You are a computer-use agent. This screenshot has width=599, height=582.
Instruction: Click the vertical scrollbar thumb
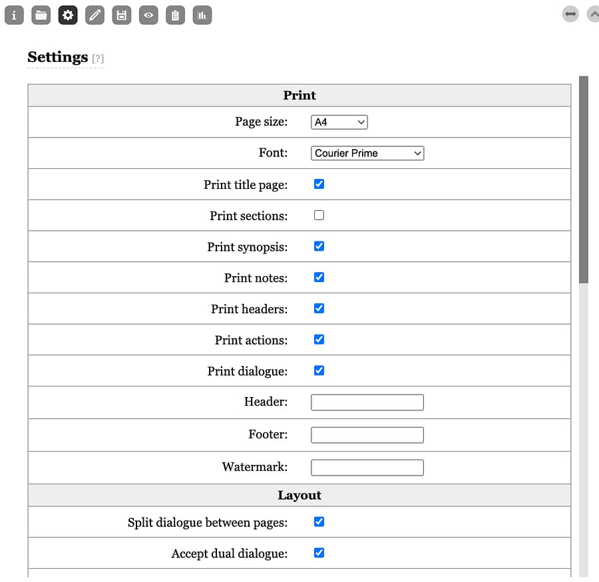tap(584, 180)
